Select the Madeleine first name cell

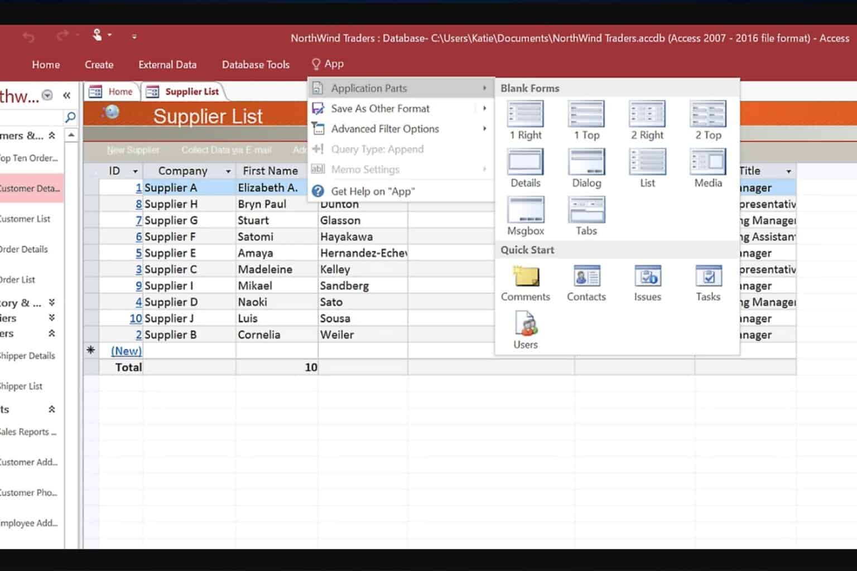tap(277, 269)
